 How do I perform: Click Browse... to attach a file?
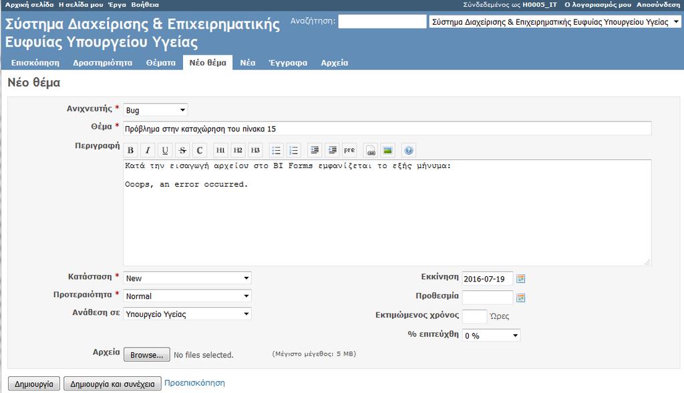[x=147, y=355]
